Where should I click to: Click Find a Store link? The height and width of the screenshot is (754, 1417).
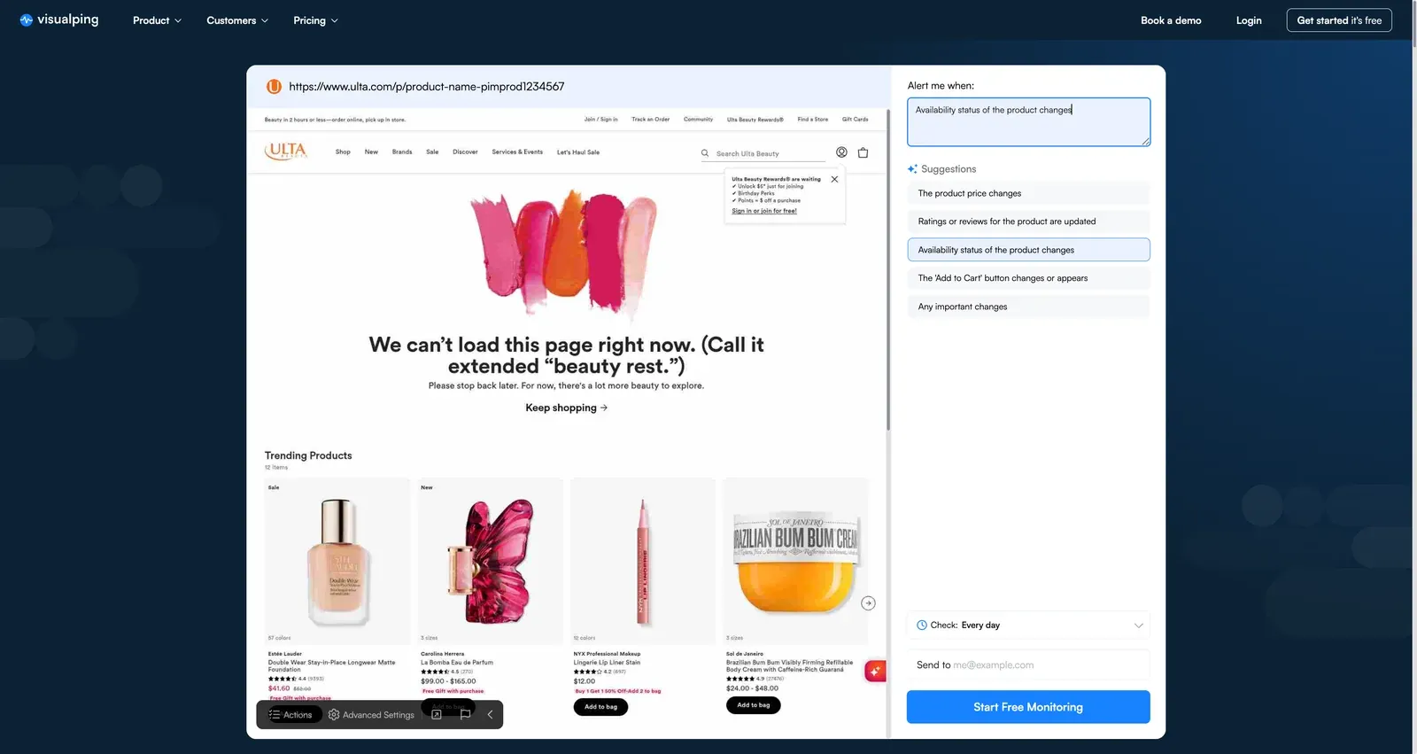[x=813, y=120]
